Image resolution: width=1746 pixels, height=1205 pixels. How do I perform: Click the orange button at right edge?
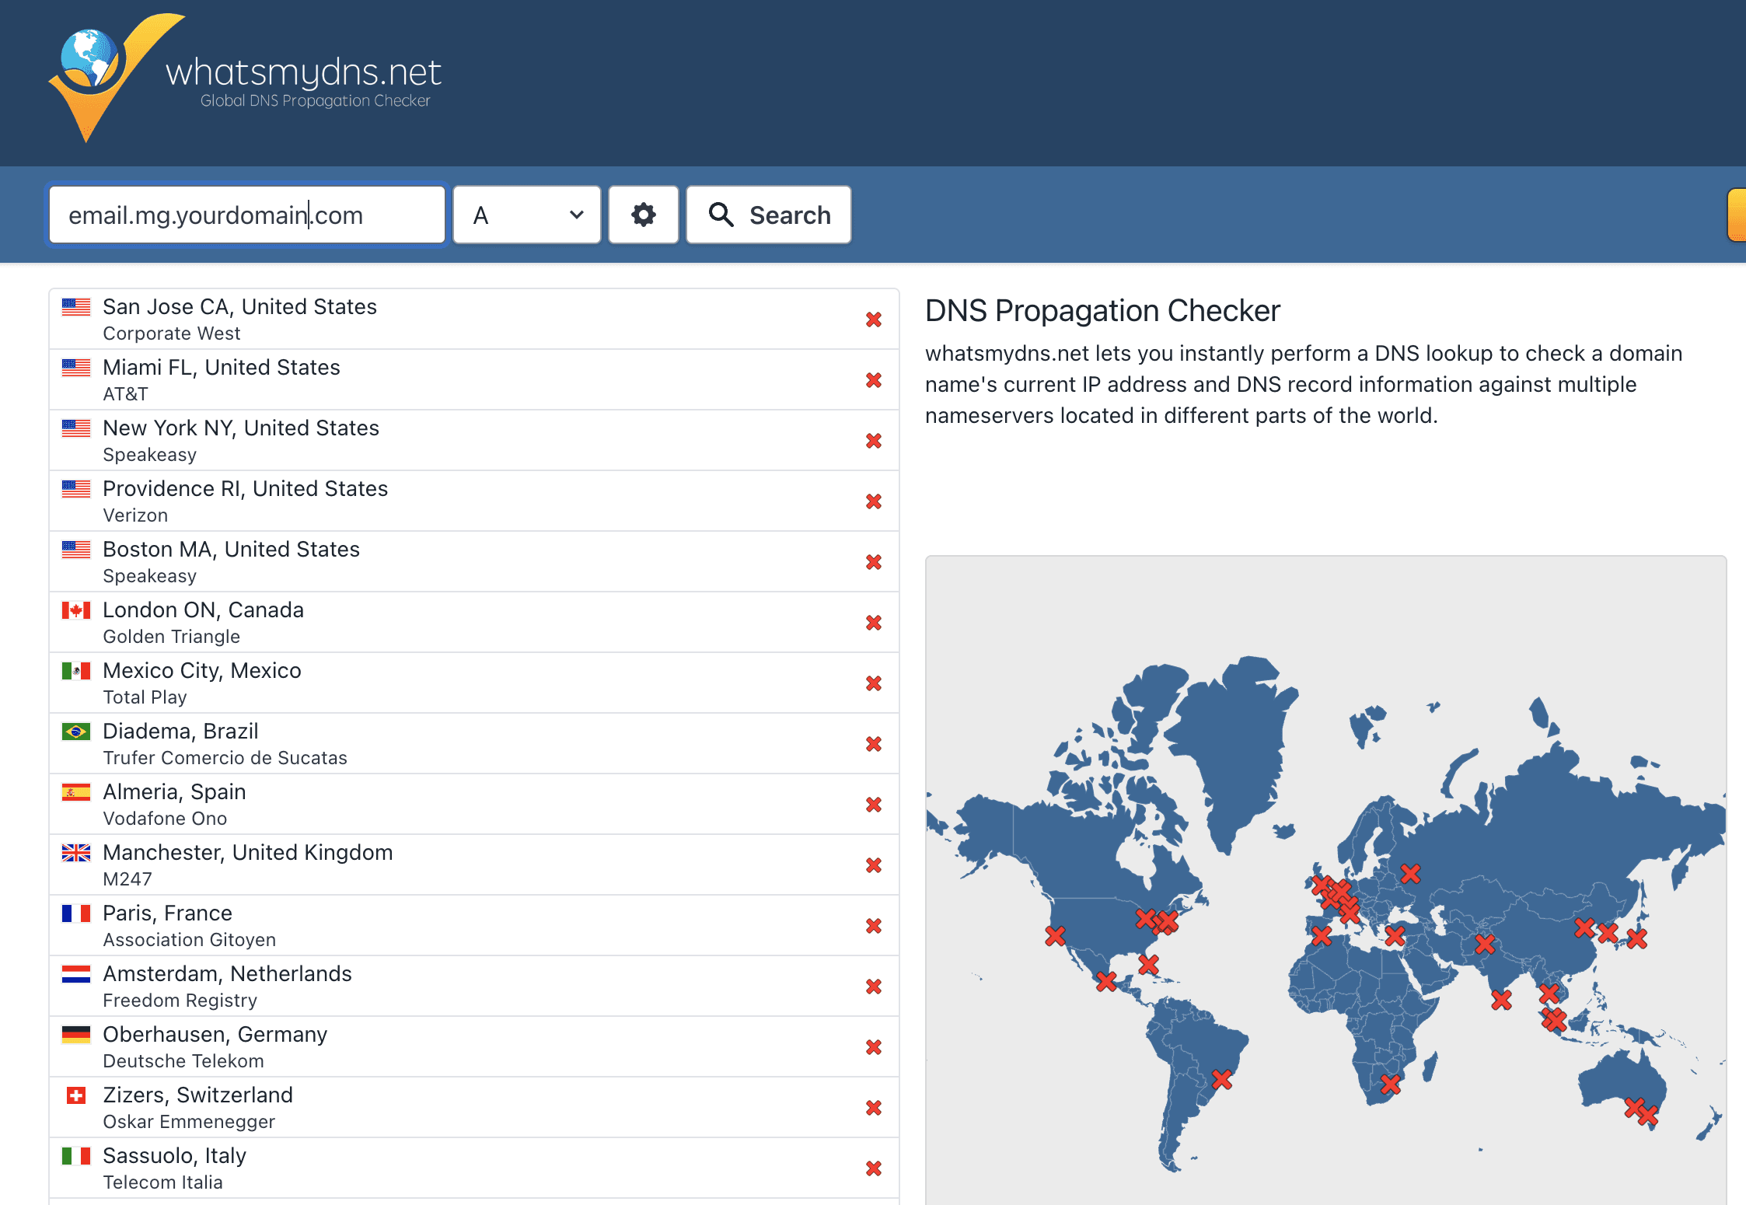[1737, 215]
